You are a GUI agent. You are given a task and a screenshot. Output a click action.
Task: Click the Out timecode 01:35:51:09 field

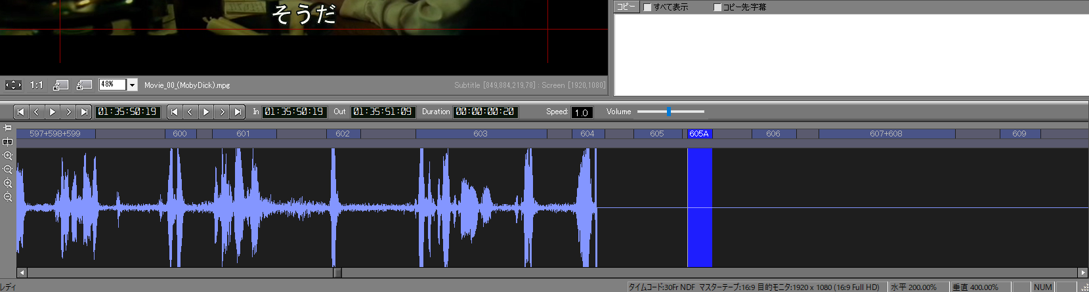point(383,112)
